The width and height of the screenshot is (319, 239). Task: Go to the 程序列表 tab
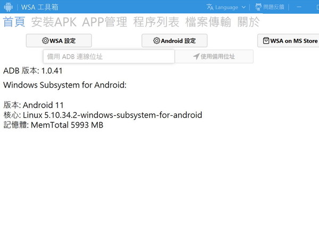pos(156,22)
